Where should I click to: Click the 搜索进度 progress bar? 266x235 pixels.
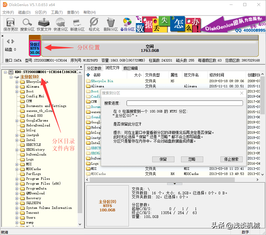coord(185,103)
